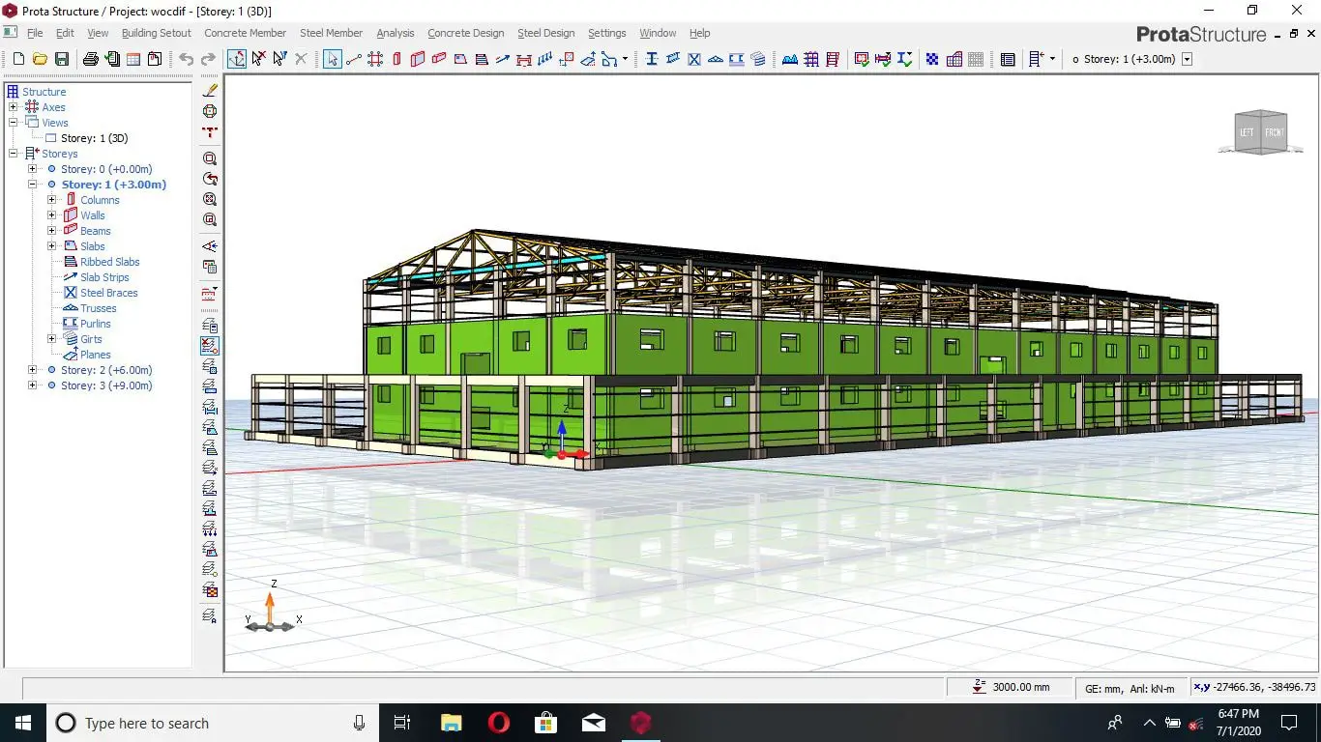Collapse the Storey: 1 (+3.00m) node
This screenshot has height=742, width=1321.
tap(33, 185)
